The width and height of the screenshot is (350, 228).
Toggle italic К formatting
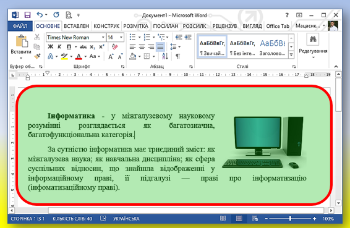(x=59, y=46)
